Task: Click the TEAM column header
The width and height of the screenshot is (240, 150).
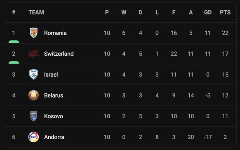Action: pos(36,12)
